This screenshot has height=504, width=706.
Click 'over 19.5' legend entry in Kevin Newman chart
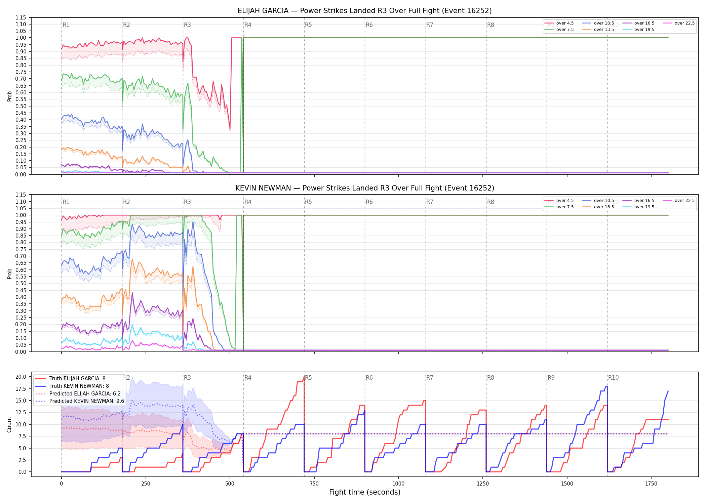tap(638, 207)
